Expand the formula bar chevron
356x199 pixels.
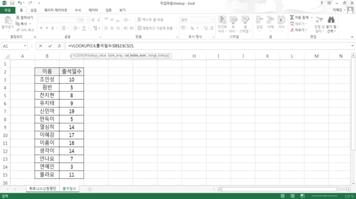click(352, 46)
